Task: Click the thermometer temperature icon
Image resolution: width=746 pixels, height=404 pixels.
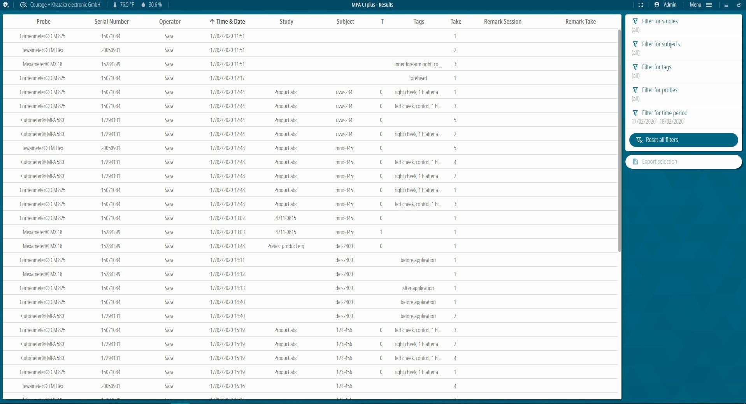Action: tap(115, 5)
